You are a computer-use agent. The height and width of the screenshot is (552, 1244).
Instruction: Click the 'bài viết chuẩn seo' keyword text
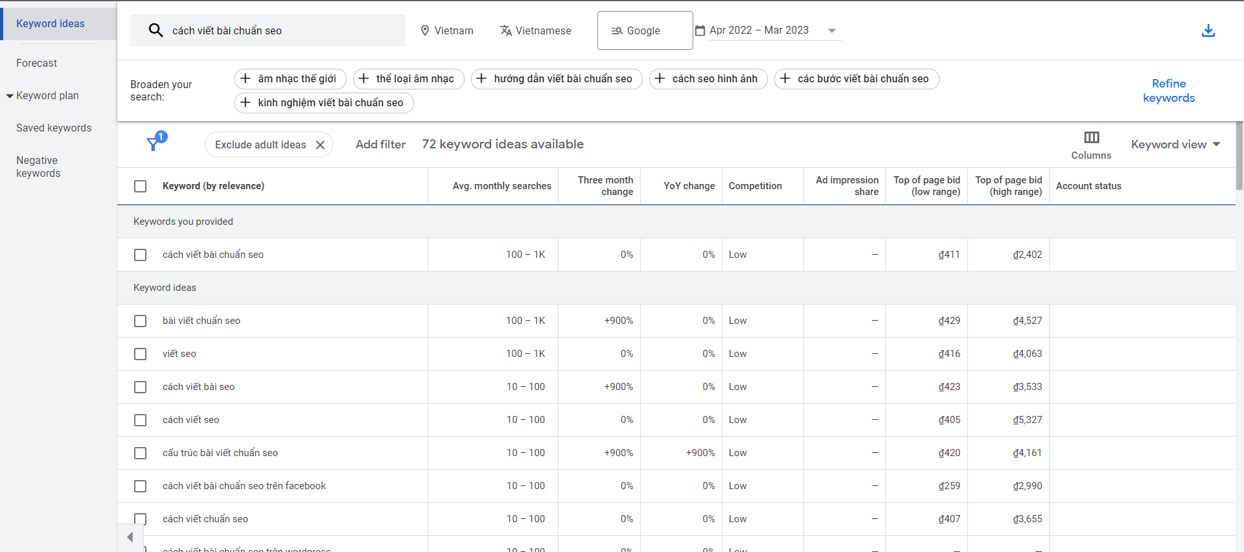pyautogui.click(x=202, y=321)
